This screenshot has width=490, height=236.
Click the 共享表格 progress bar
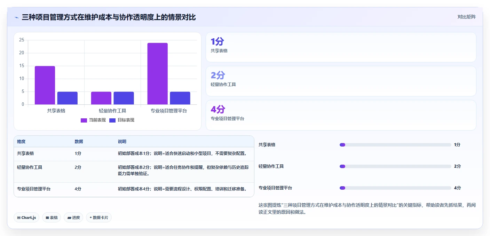395,145
